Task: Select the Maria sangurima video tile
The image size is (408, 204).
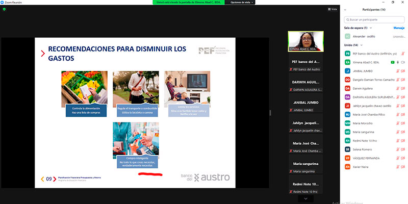Action: pos(305,164)
